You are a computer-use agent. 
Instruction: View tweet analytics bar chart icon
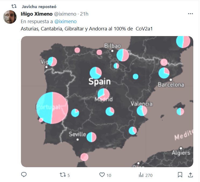tap(141, 175)
